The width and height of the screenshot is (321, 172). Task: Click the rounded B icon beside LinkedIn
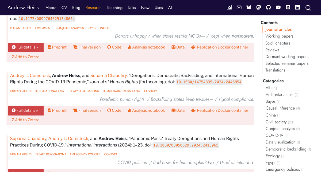pyautogui.click(x=288, y=7)
